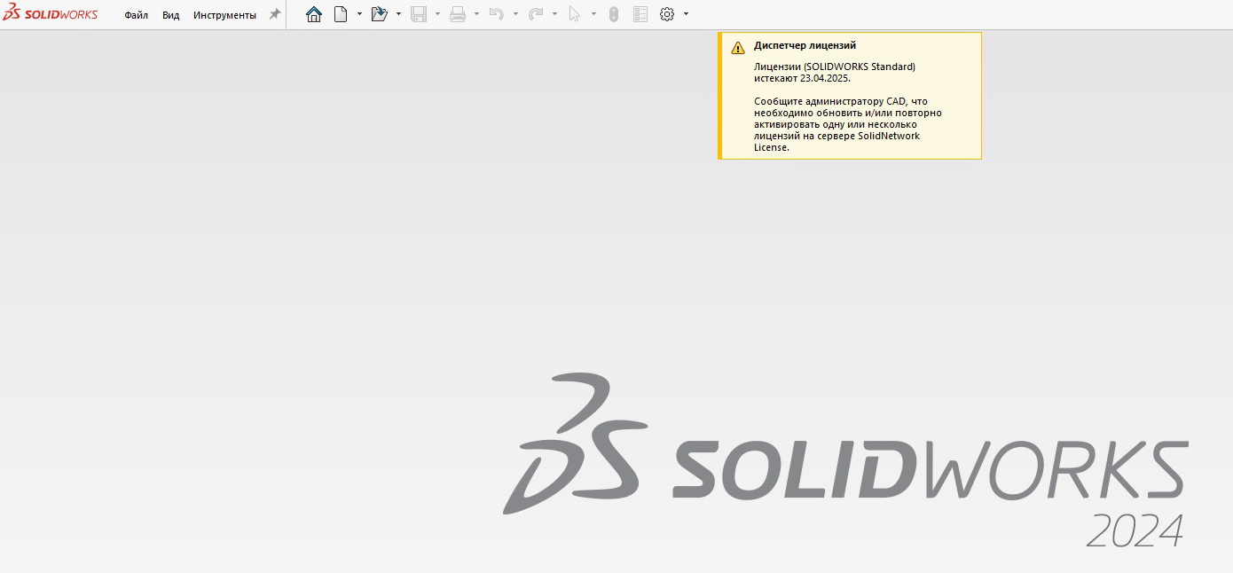Expand the Options gear dropdown arrow
Screen dimensions: 1233x573
(686, 15)
